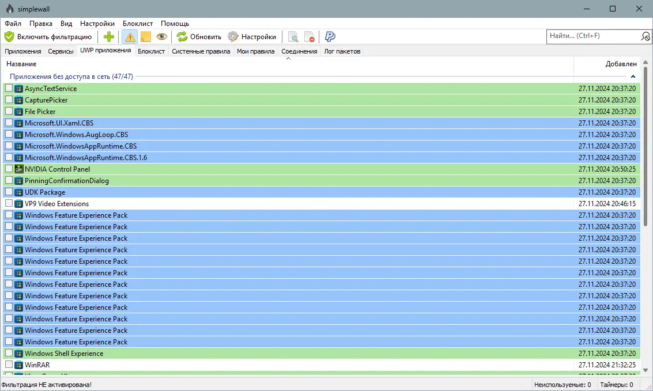Switch to the Системные правила tab
This screenshot has height=391, width=653.
coord(201,52)
